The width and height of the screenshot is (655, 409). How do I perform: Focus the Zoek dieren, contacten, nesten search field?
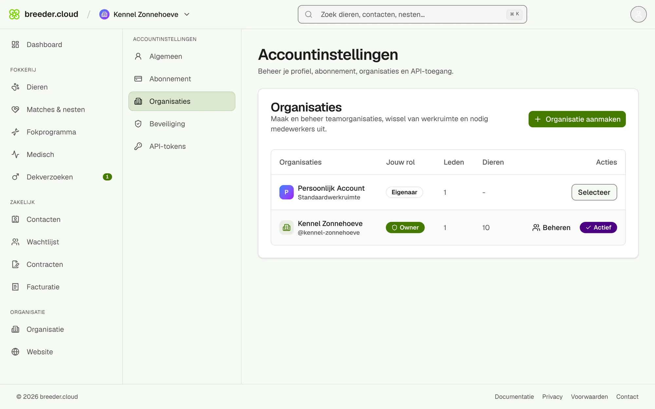tap(412, 14)
